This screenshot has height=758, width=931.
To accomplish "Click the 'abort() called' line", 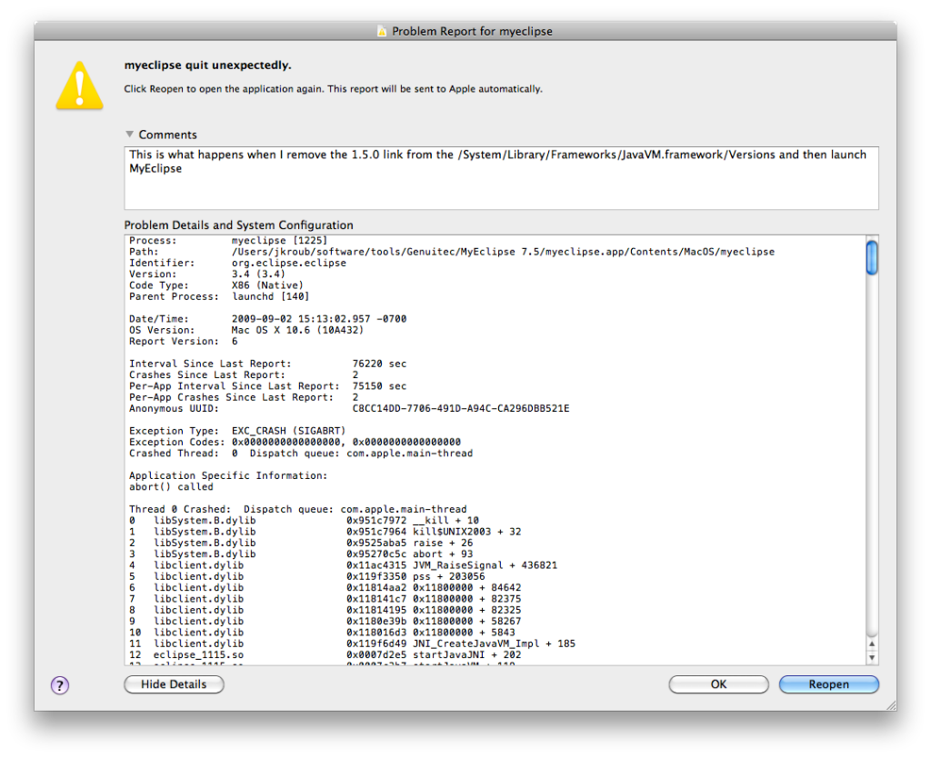I will coord(171,487).
